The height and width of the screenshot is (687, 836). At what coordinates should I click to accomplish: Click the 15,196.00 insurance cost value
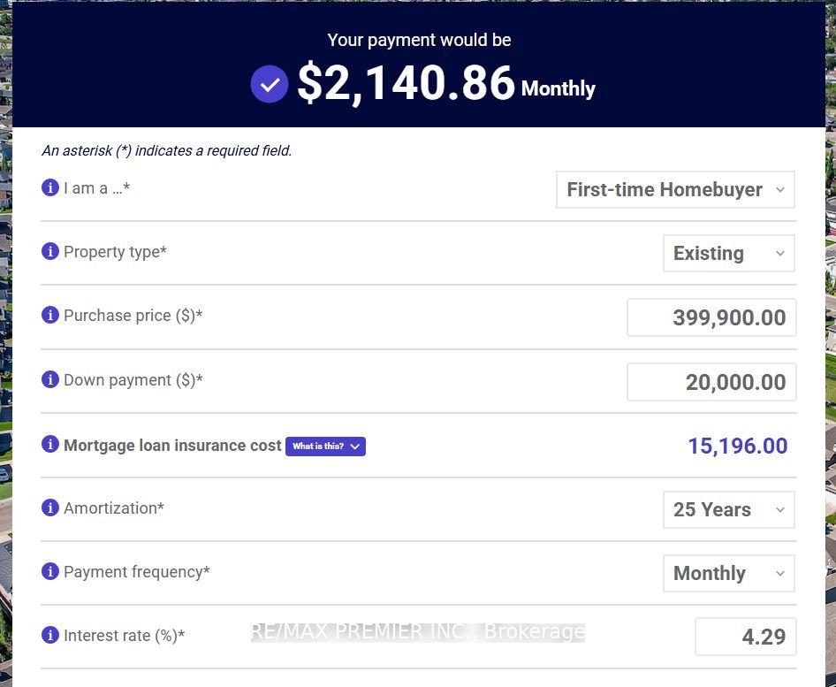737,446
